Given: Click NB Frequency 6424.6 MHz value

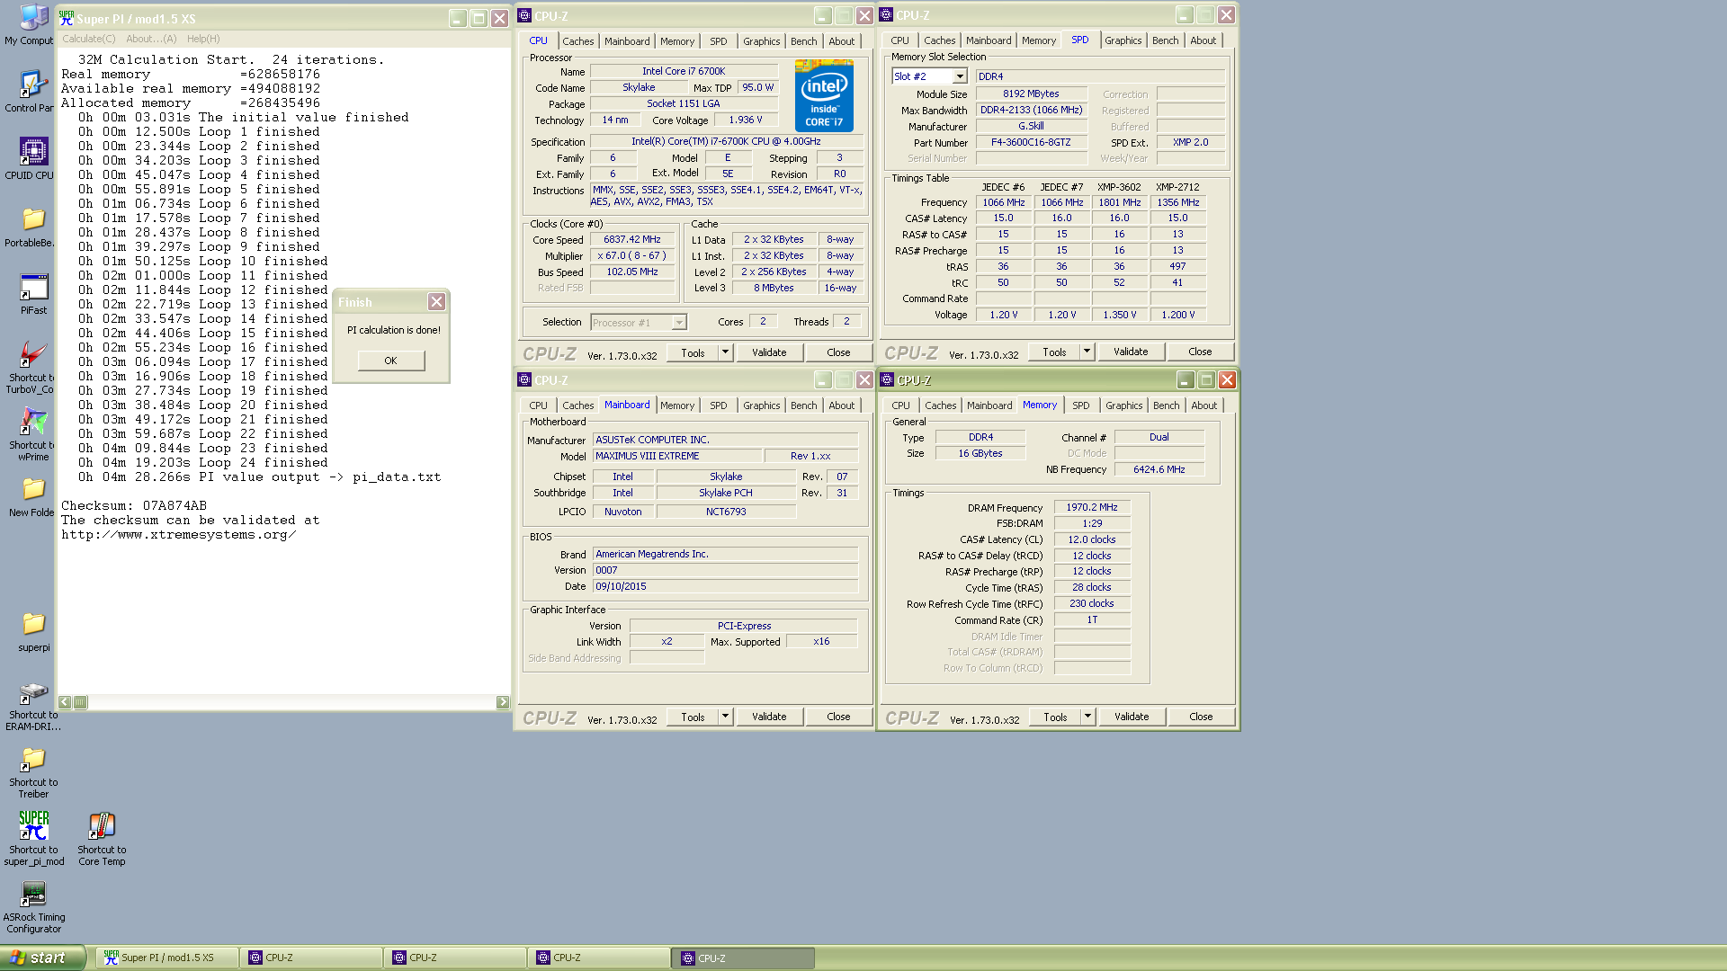Looking at the screenshot, I should tap(1159, 469).
